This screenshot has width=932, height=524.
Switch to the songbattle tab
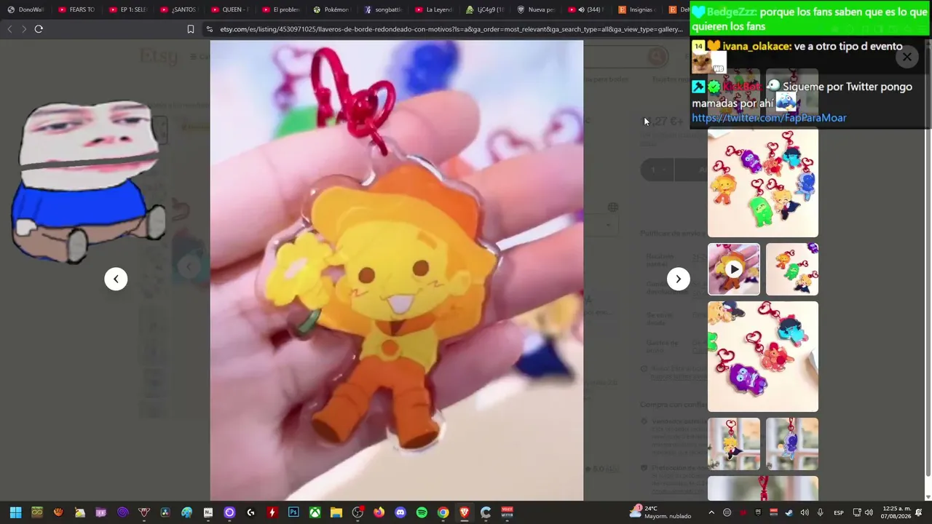[x=383, y=9]
